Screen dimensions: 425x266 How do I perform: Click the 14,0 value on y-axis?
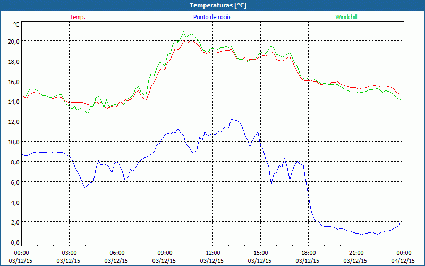coord(14,102)
